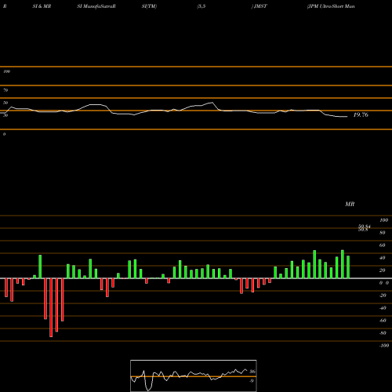Click the 'SI(TM)' header label

point(149,6)
